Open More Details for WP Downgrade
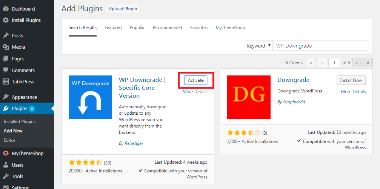 click(x=195, y=92)
